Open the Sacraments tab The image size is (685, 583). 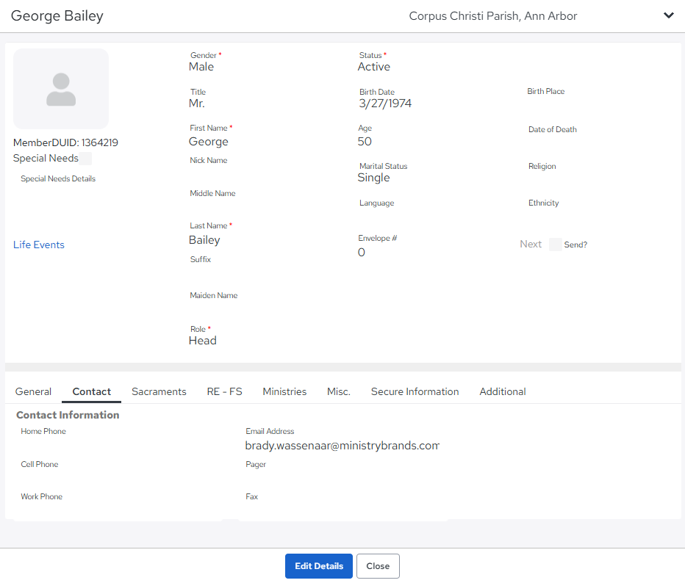pos(159,391)
